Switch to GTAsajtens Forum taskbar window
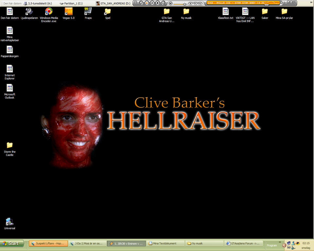Viewport: 314px width, 251px height. [x=243, y=243]
